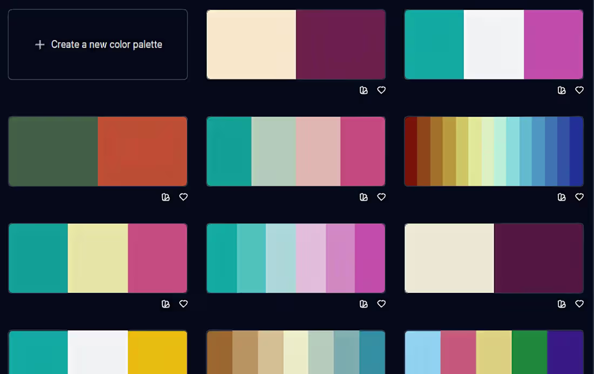Screen dimensions: 594x374
Task: Click swatch icon below teal-white-magenta palette
Action: click(562, 90)
